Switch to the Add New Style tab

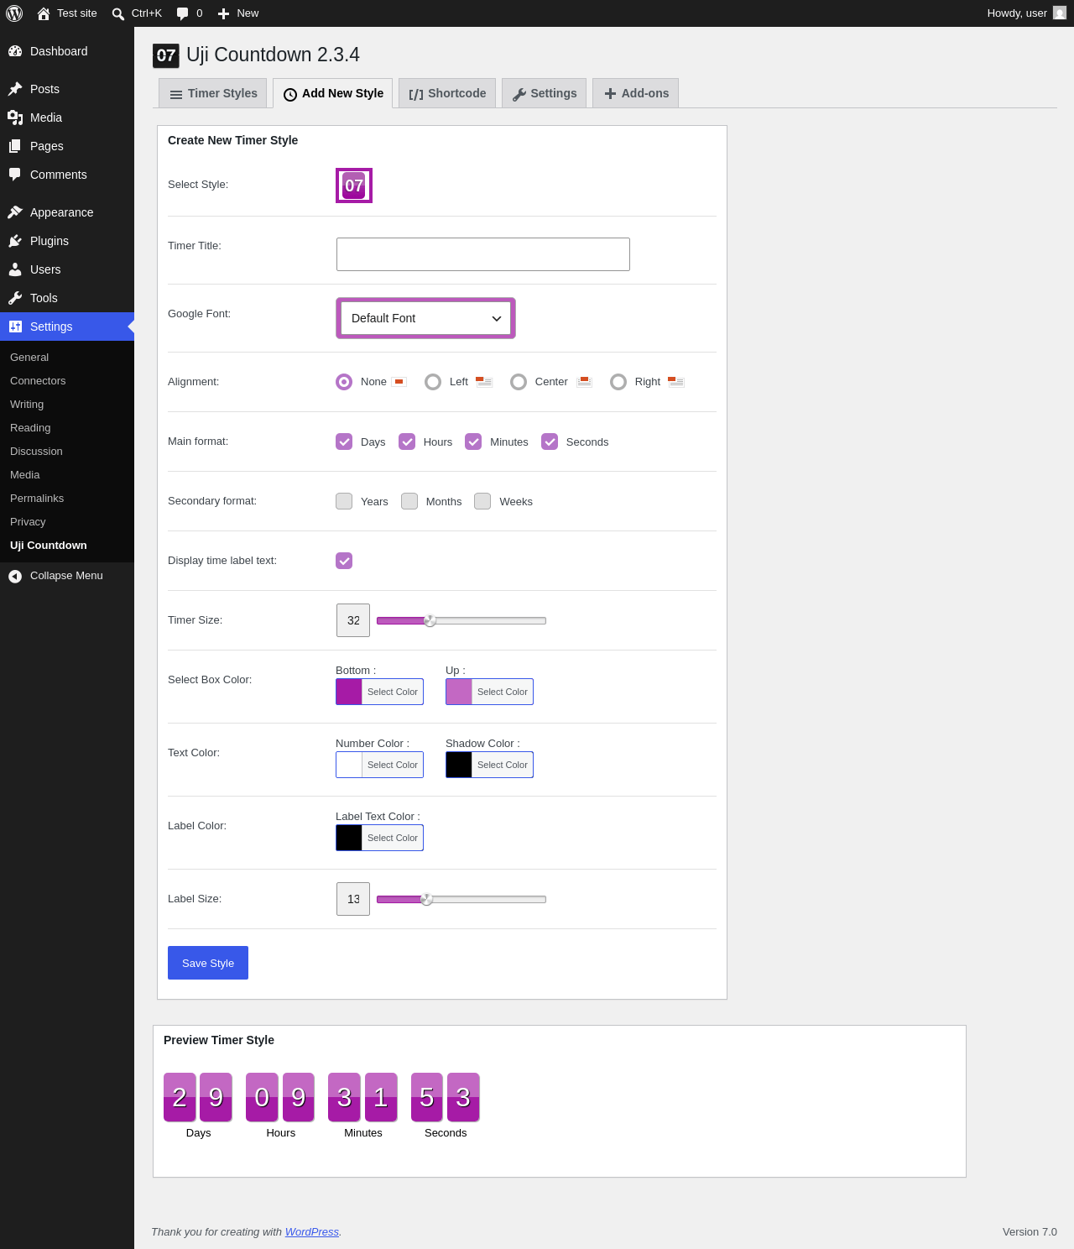(333, 93)
